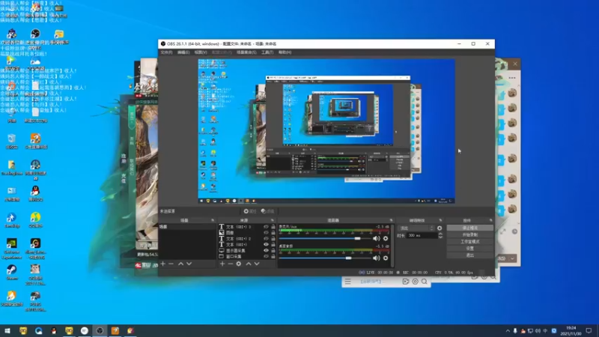Click the 开始录制 button
Image resolution: width=599 pixels, height=337 pixels.
pos(470,234)
